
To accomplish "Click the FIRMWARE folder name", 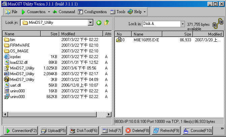I will tap(20, 45).
